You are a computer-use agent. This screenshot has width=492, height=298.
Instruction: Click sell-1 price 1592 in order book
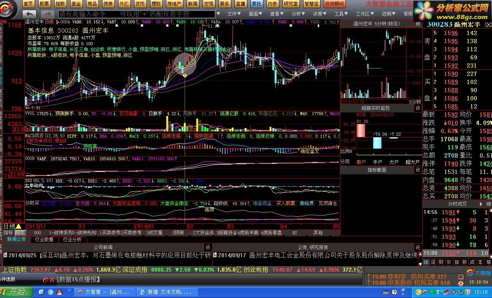(451, 66)
